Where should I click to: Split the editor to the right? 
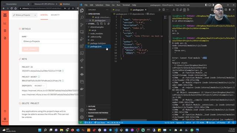coord(164,10)
